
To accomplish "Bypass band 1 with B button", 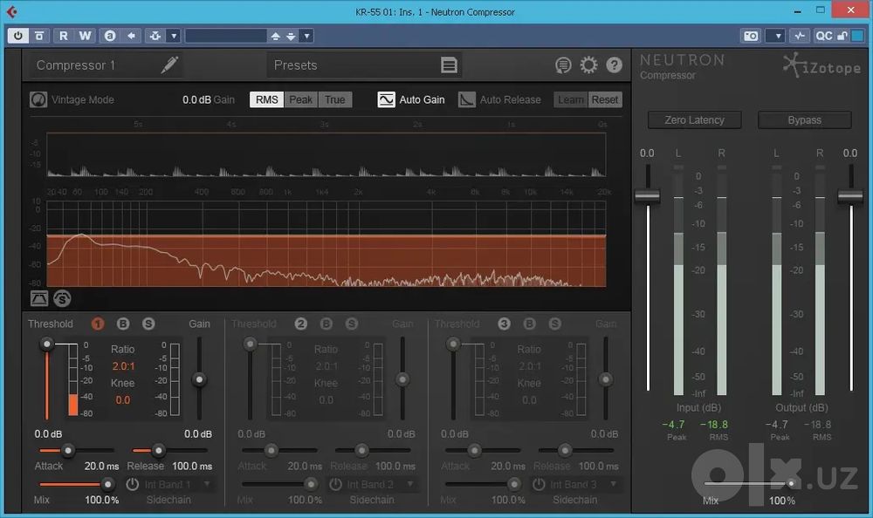I will coord(123,324).
